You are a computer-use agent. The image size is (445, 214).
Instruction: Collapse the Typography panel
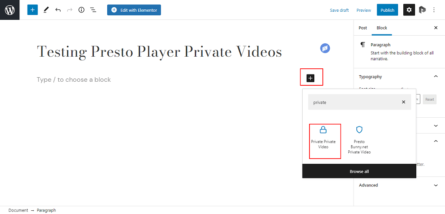[x=399, y=76]
